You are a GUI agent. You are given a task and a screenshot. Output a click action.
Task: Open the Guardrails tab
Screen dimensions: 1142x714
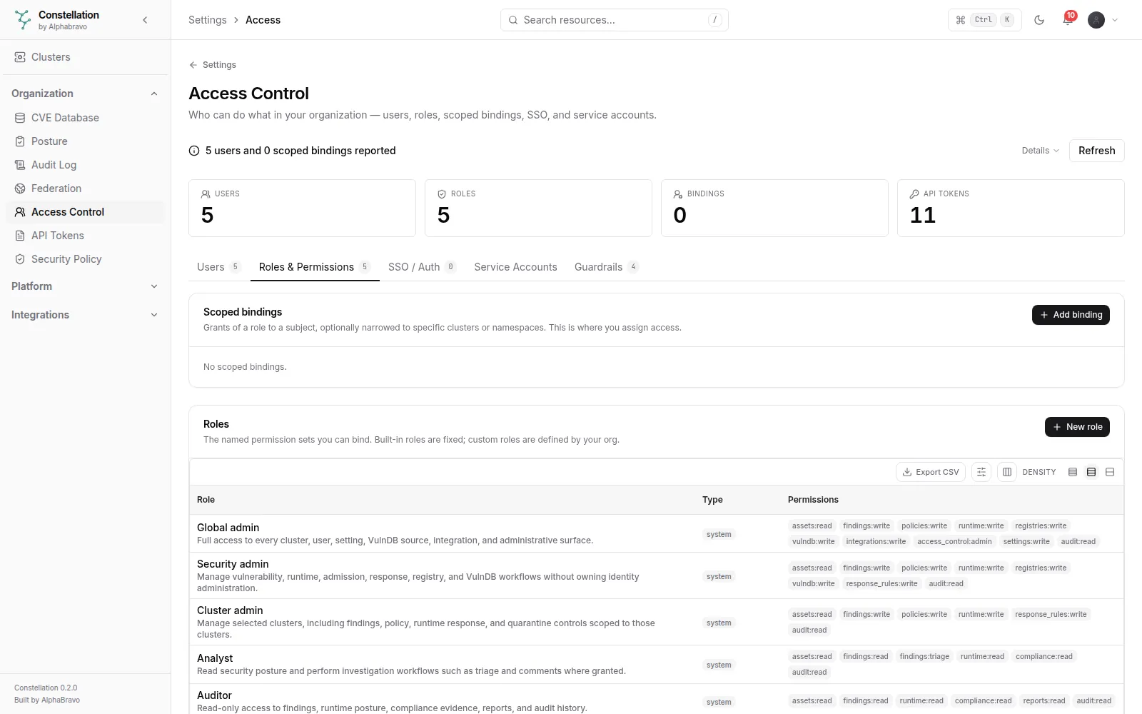coord(606,267)
